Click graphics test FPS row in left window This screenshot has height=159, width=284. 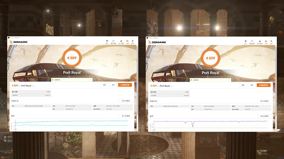(x=31, y=95)
